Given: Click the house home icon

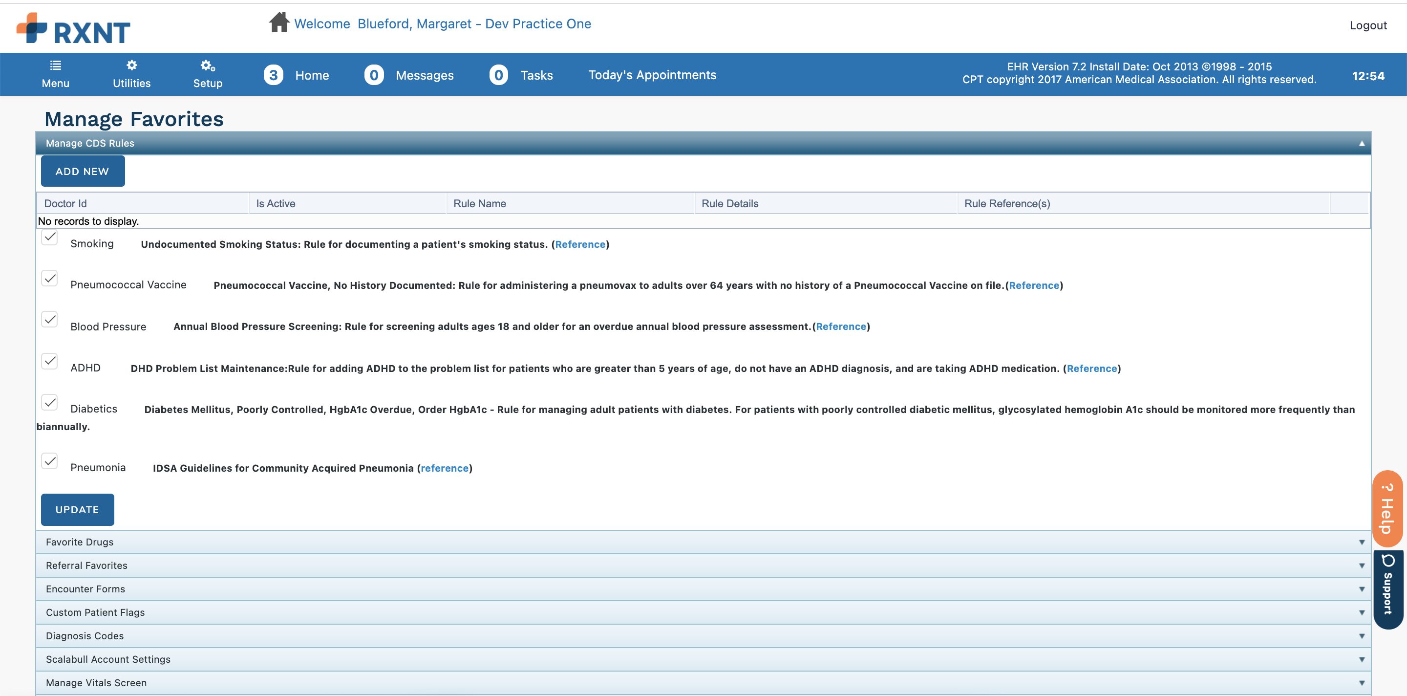Looking at the screenshot, I should pos(278,23).
